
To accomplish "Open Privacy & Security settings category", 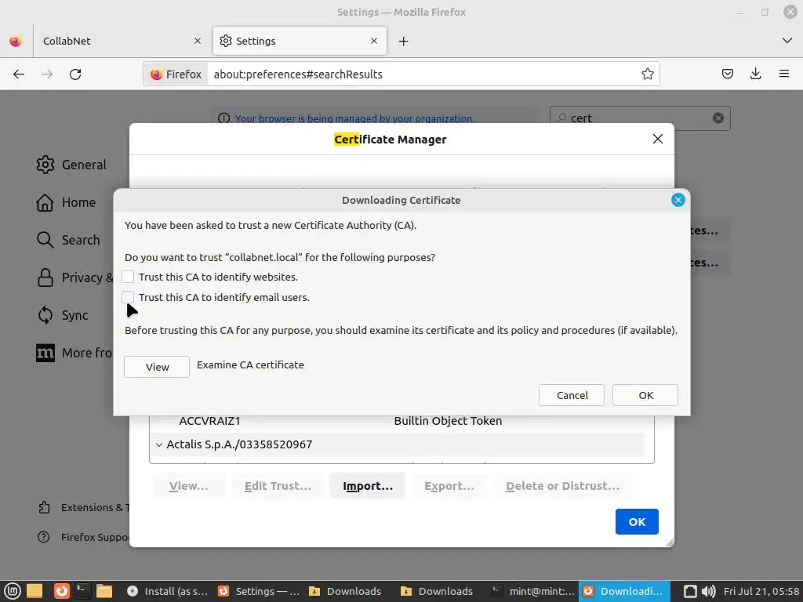I will (x=74, y=278).
